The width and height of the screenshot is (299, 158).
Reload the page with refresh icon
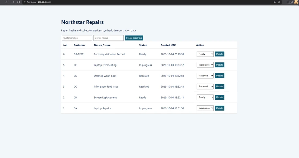19,2
